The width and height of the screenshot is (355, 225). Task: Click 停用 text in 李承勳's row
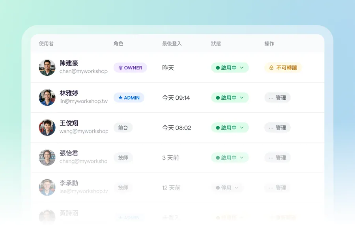click(226, 188)
